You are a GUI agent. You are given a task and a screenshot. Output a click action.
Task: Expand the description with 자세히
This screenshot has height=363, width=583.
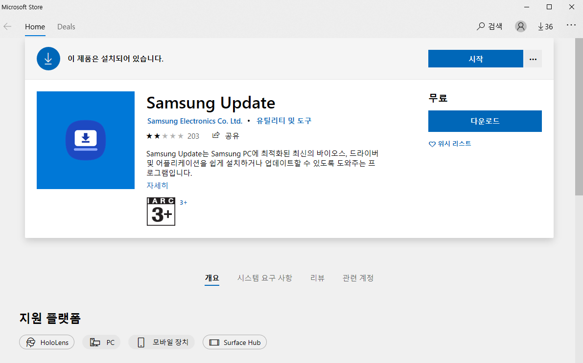157,185
